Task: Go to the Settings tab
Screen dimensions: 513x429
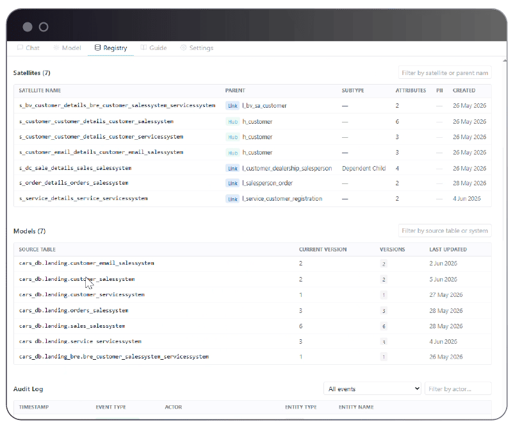Action: pos(197,48)
